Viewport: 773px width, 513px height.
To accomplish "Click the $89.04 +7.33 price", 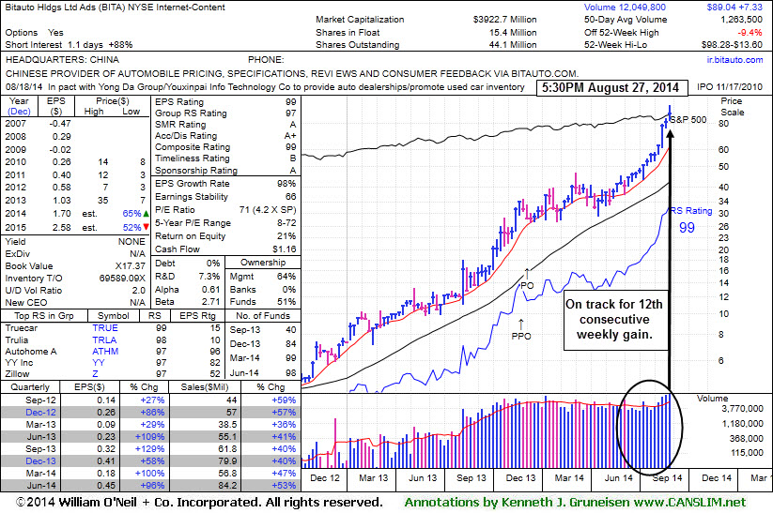I will coord(734,8).
